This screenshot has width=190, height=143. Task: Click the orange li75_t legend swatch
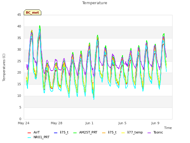point(104,133)
